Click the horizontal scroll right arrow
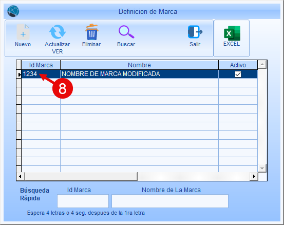 coord(254,176)
